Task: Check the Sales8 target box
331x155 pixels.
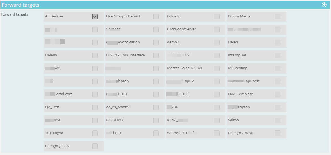Action: 278,120
